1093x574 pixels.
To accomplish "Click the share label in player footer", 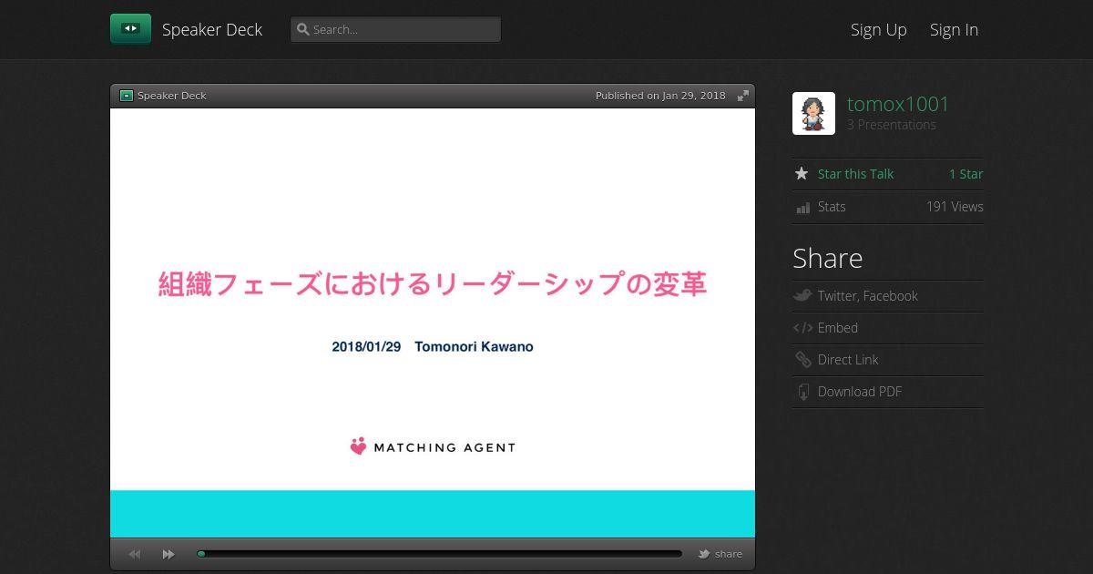I will 729,554.
